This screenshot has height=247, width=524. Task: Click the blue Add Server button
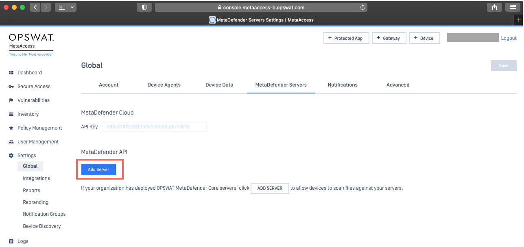pyautogui.click(x=98, y=169)
